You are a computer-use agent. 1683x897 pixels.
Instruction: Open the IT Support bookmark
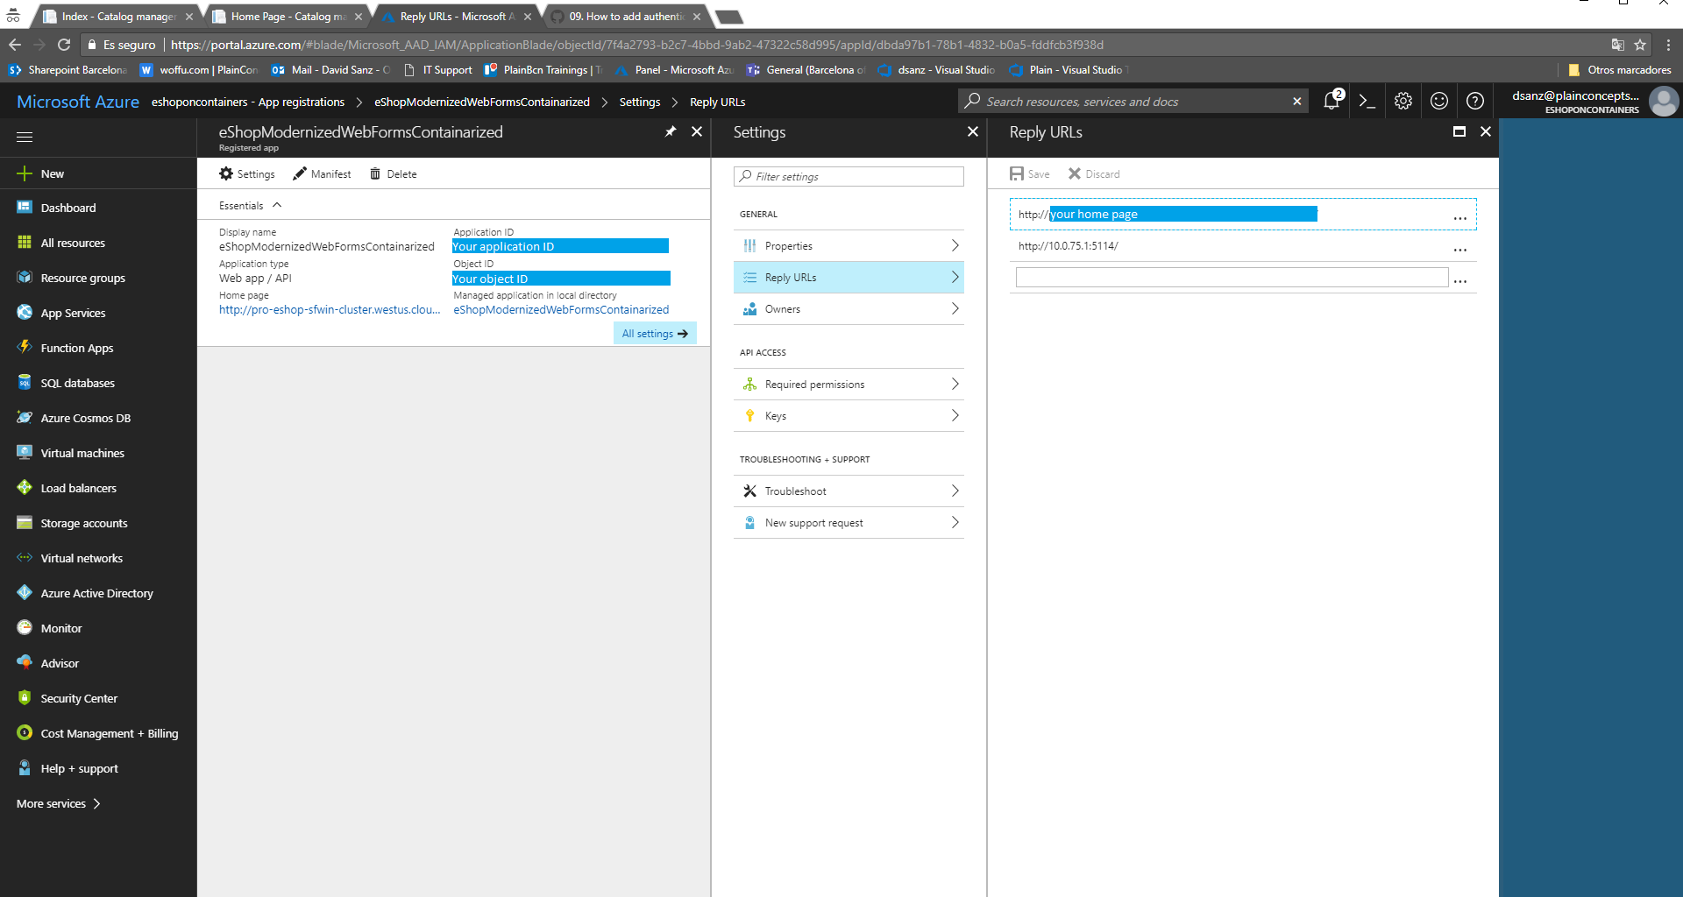click(438, 70)
